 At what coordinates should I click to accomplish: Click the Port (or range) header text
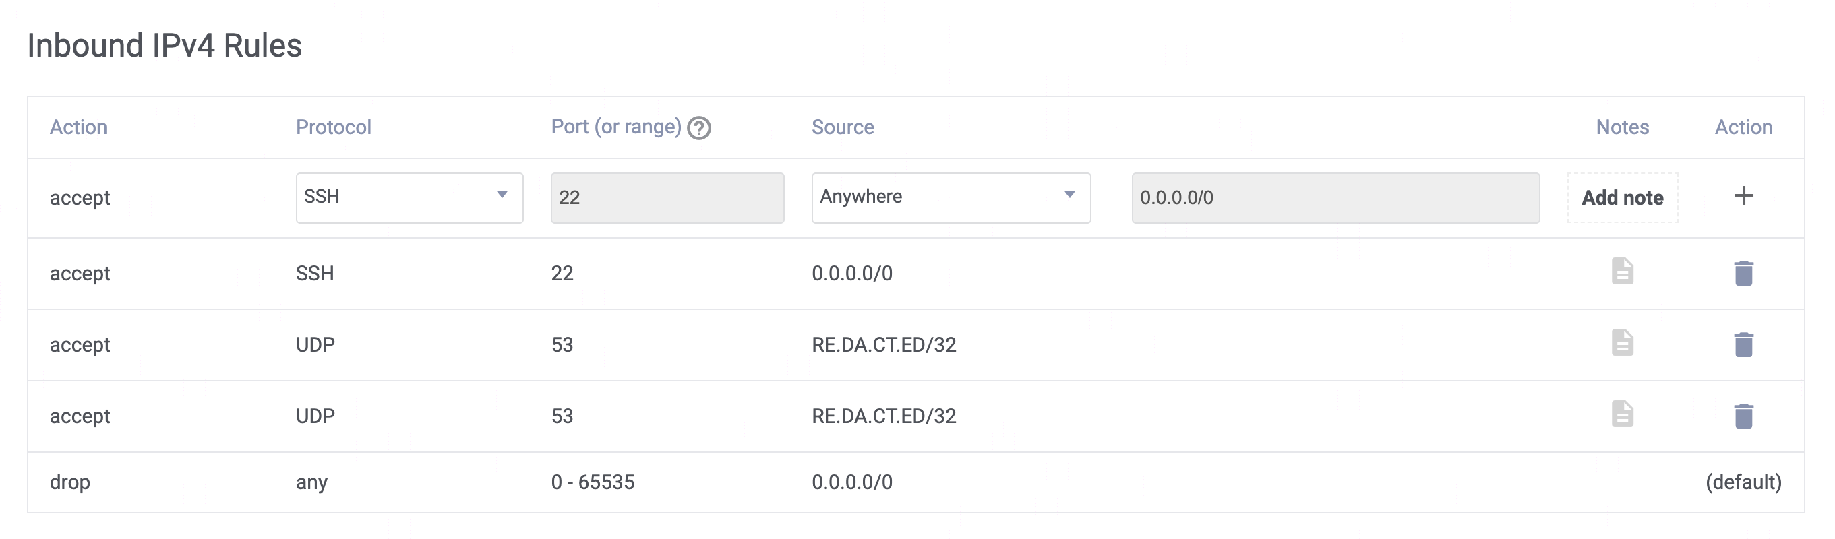[615, 127]
